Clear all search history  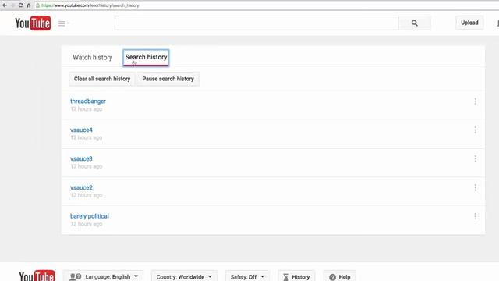(x=102, y=79)
